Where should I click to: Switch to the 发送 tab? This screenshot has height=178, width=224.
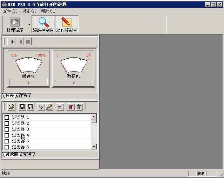27,154
